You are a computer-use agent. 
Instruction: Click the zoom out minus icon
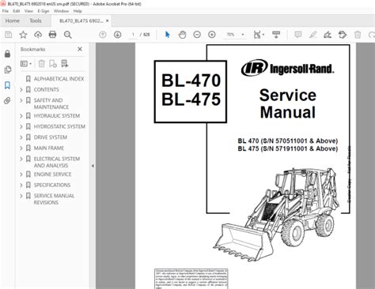click(197, 35)
